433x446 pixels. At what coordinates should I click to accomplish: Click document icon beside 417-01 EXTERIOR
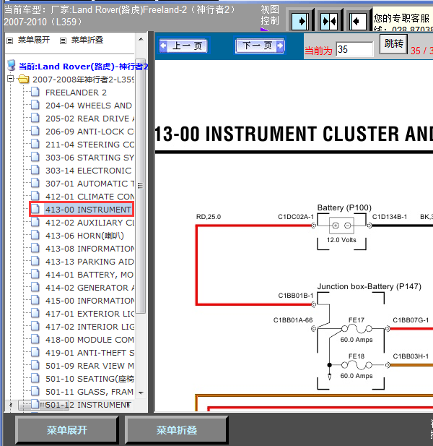(x=35, y=313)
